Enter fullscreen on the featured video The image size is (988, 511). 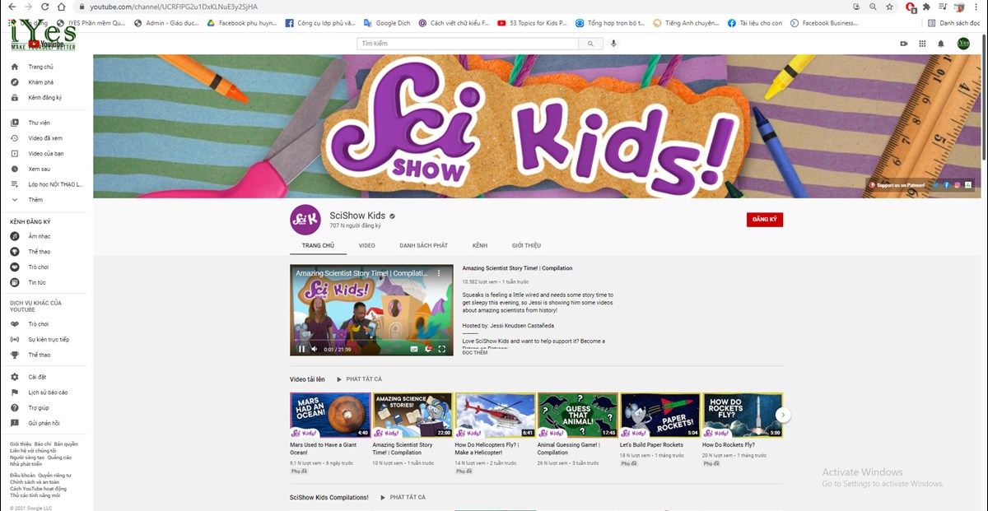point(441,349)
